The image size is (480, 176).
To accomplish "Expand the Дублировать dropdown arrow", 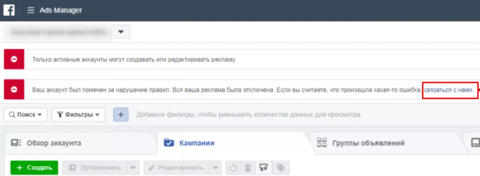I will [x=133, y=168].
